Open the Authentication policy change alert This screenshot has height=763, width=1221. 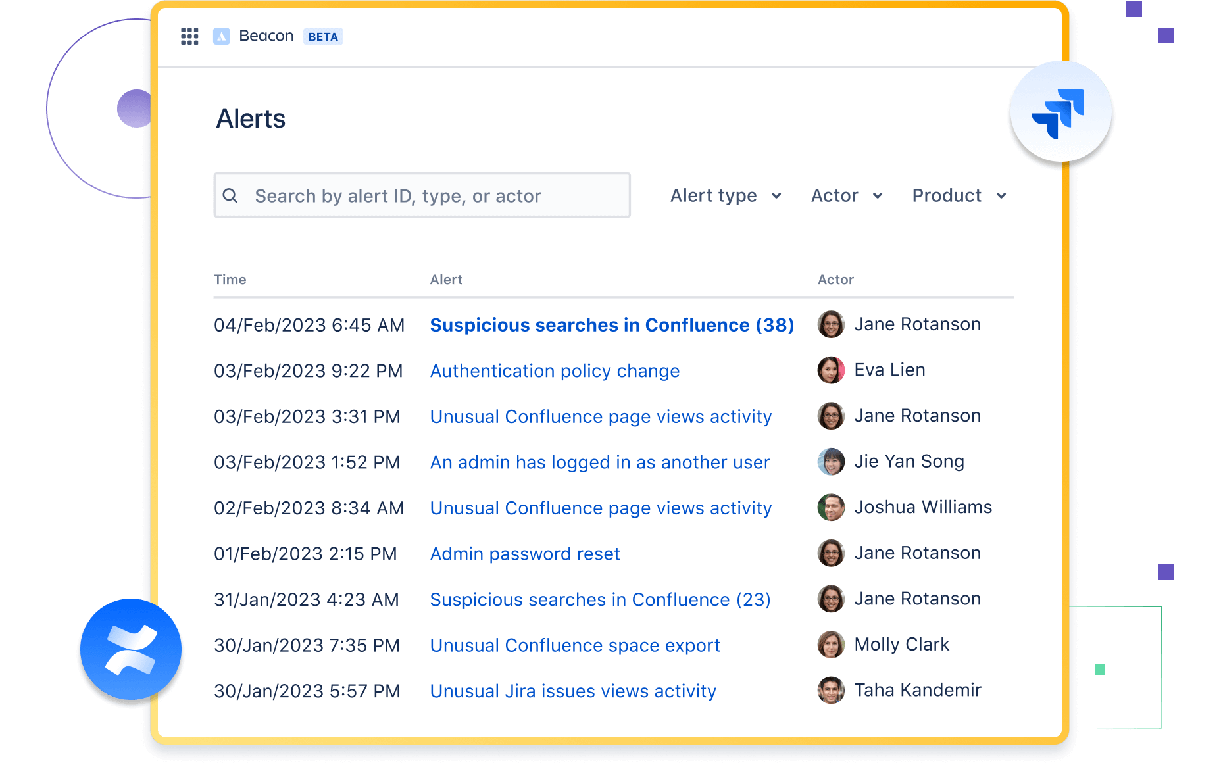tap(555, 370)
